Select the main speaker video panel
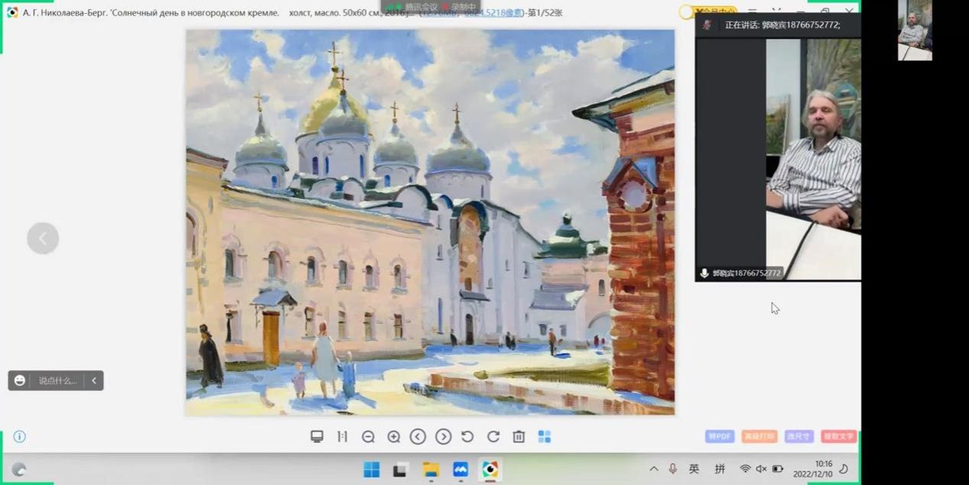This screenshot has width=969, height=485. [x=778, y=159]
